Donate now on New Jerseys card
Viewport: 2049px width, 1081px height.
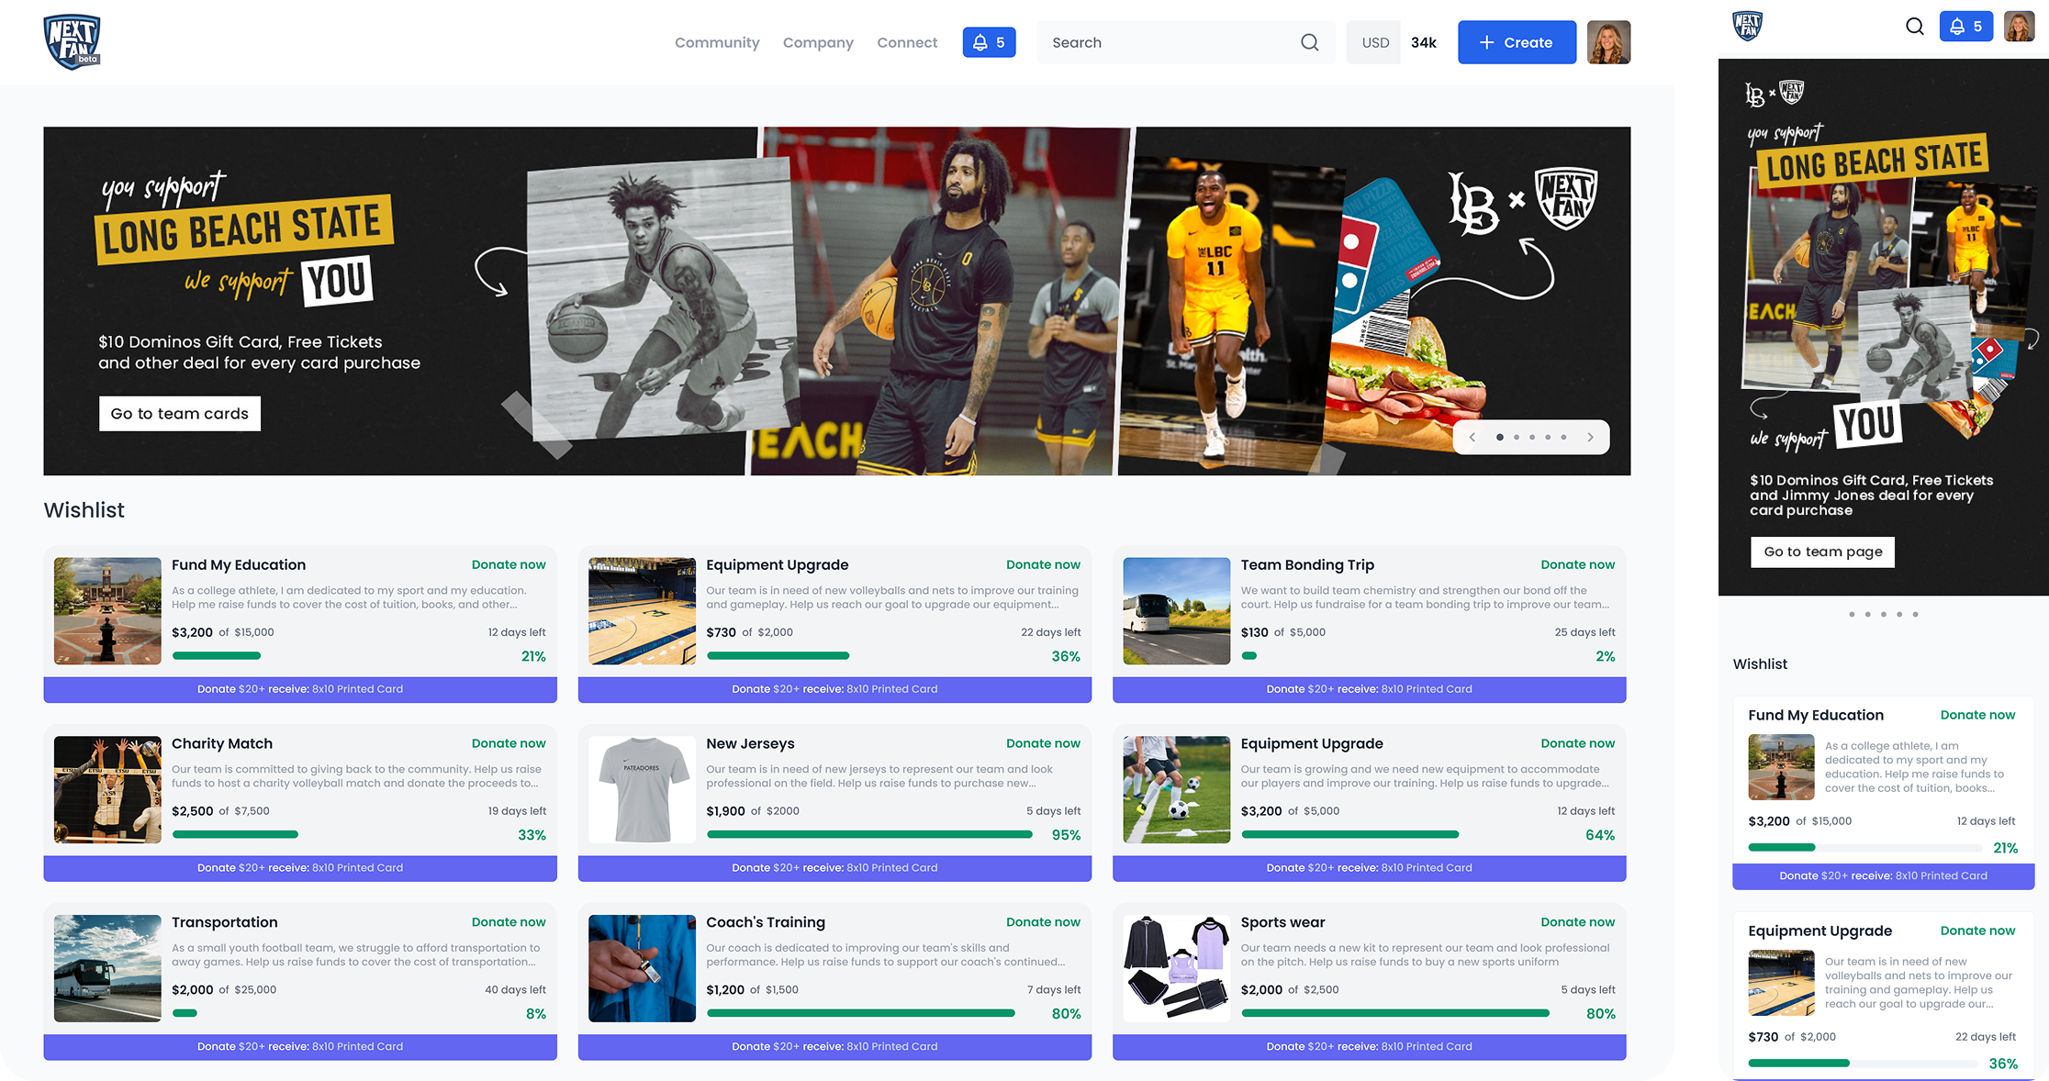[1043, 744]
